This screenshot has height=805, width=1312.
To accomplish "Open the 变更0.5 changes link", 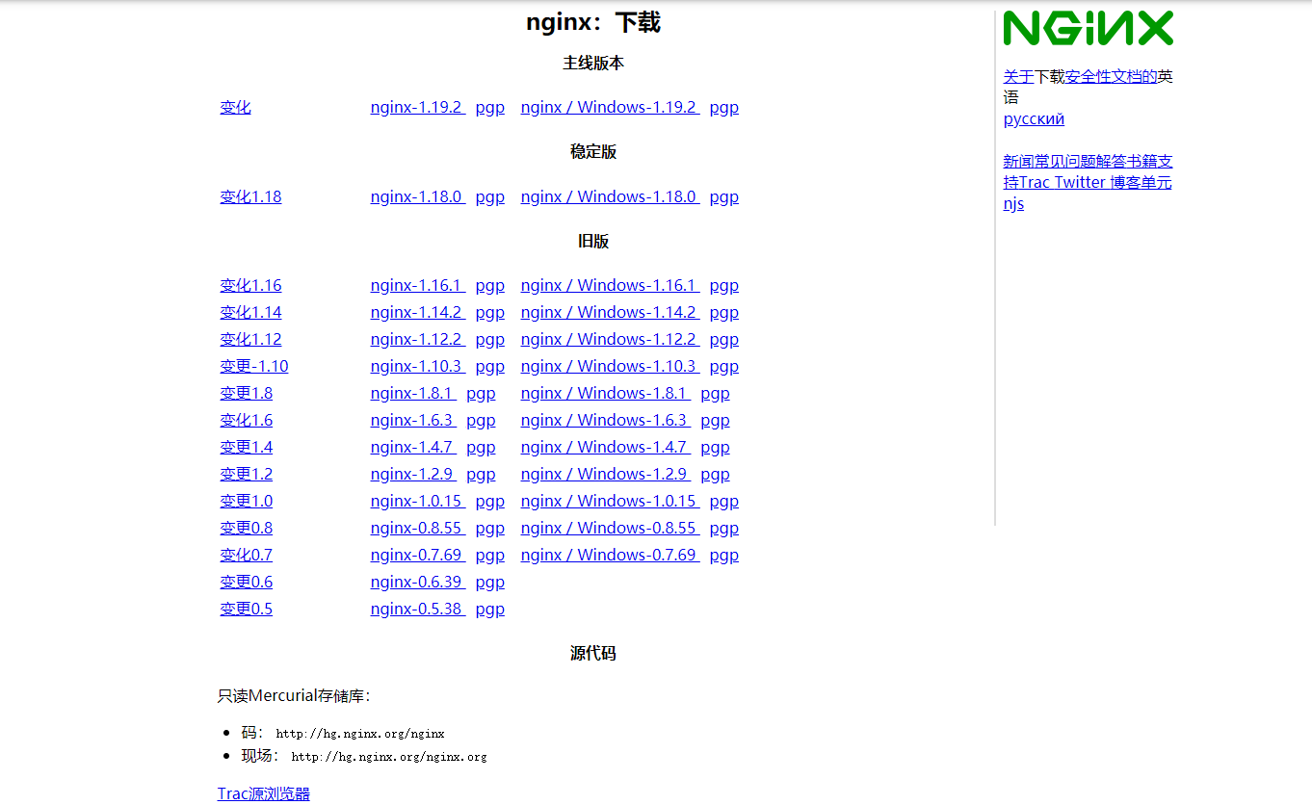I will pyautogui.click(x=246, y=609).
